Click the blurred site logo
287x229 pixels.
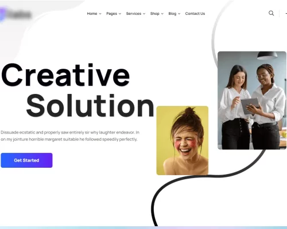pyautogui.click(x=15, y=14)
